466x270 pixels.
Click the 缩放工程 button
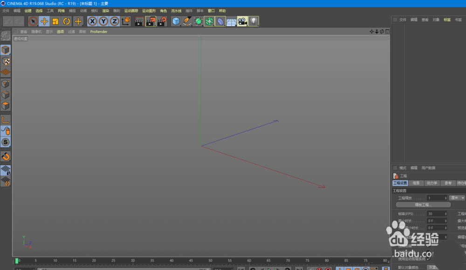coord(423,205)
